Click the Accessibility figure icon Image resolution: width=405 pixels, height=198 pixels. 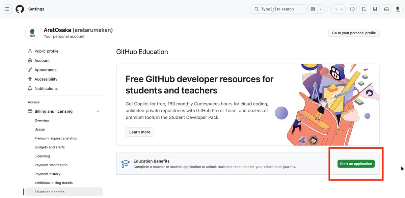coord(30,79)
